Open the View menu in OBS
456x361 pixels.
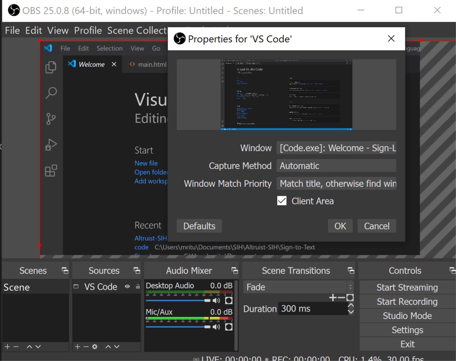coord(58,30)
